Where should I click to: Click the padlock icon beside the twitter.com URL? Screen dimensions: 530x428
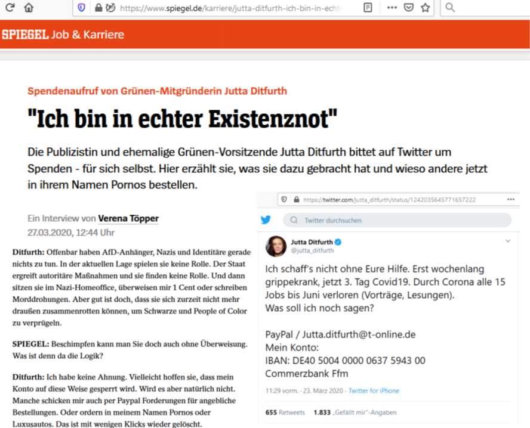pyautogui.click(x=297, y=200)
